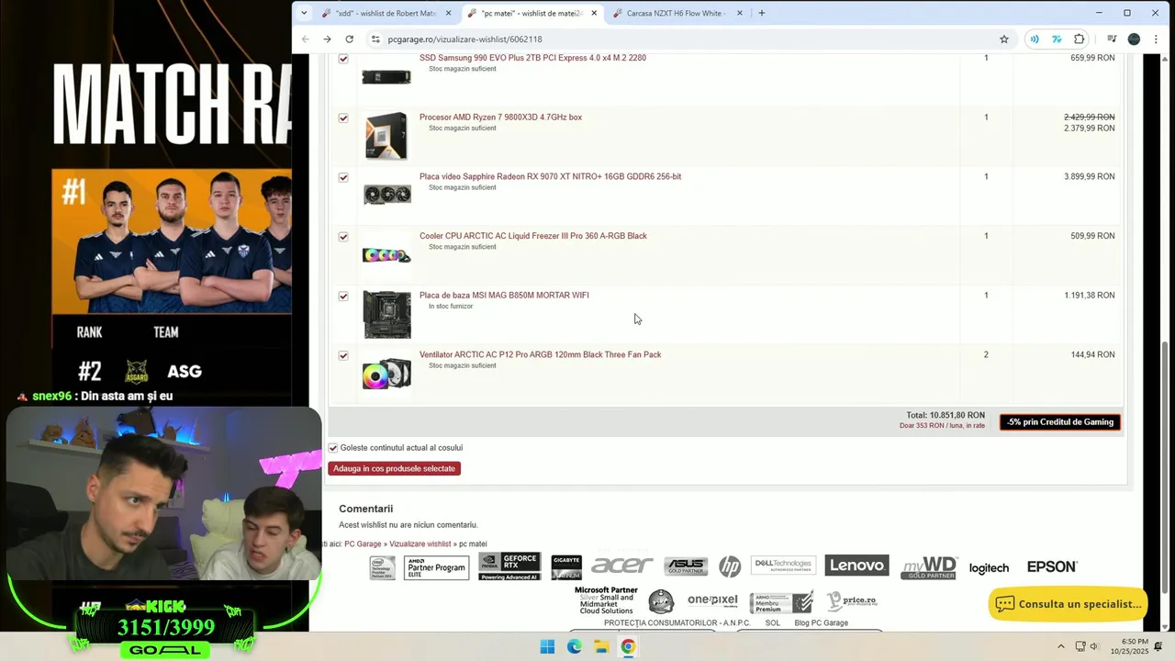
Task: Open the Windows Start menu
Action: click(547, 647)
